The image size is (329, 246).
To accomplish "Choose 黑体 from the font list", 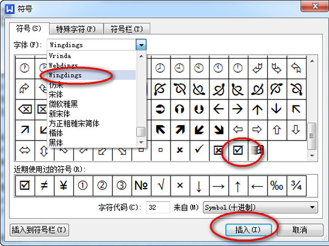I will tap(92, 143).
